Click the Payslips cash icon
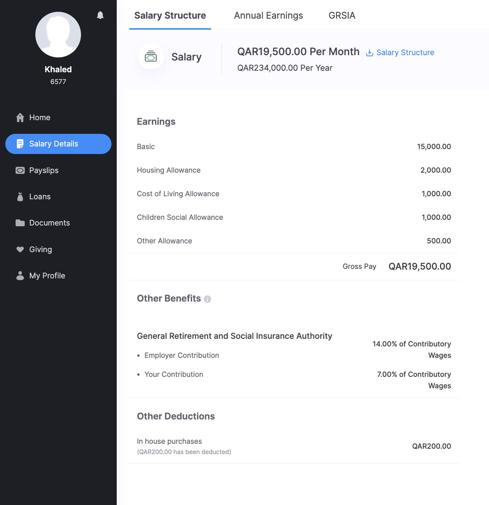The image size is (489, 505). tap(20, 170)
